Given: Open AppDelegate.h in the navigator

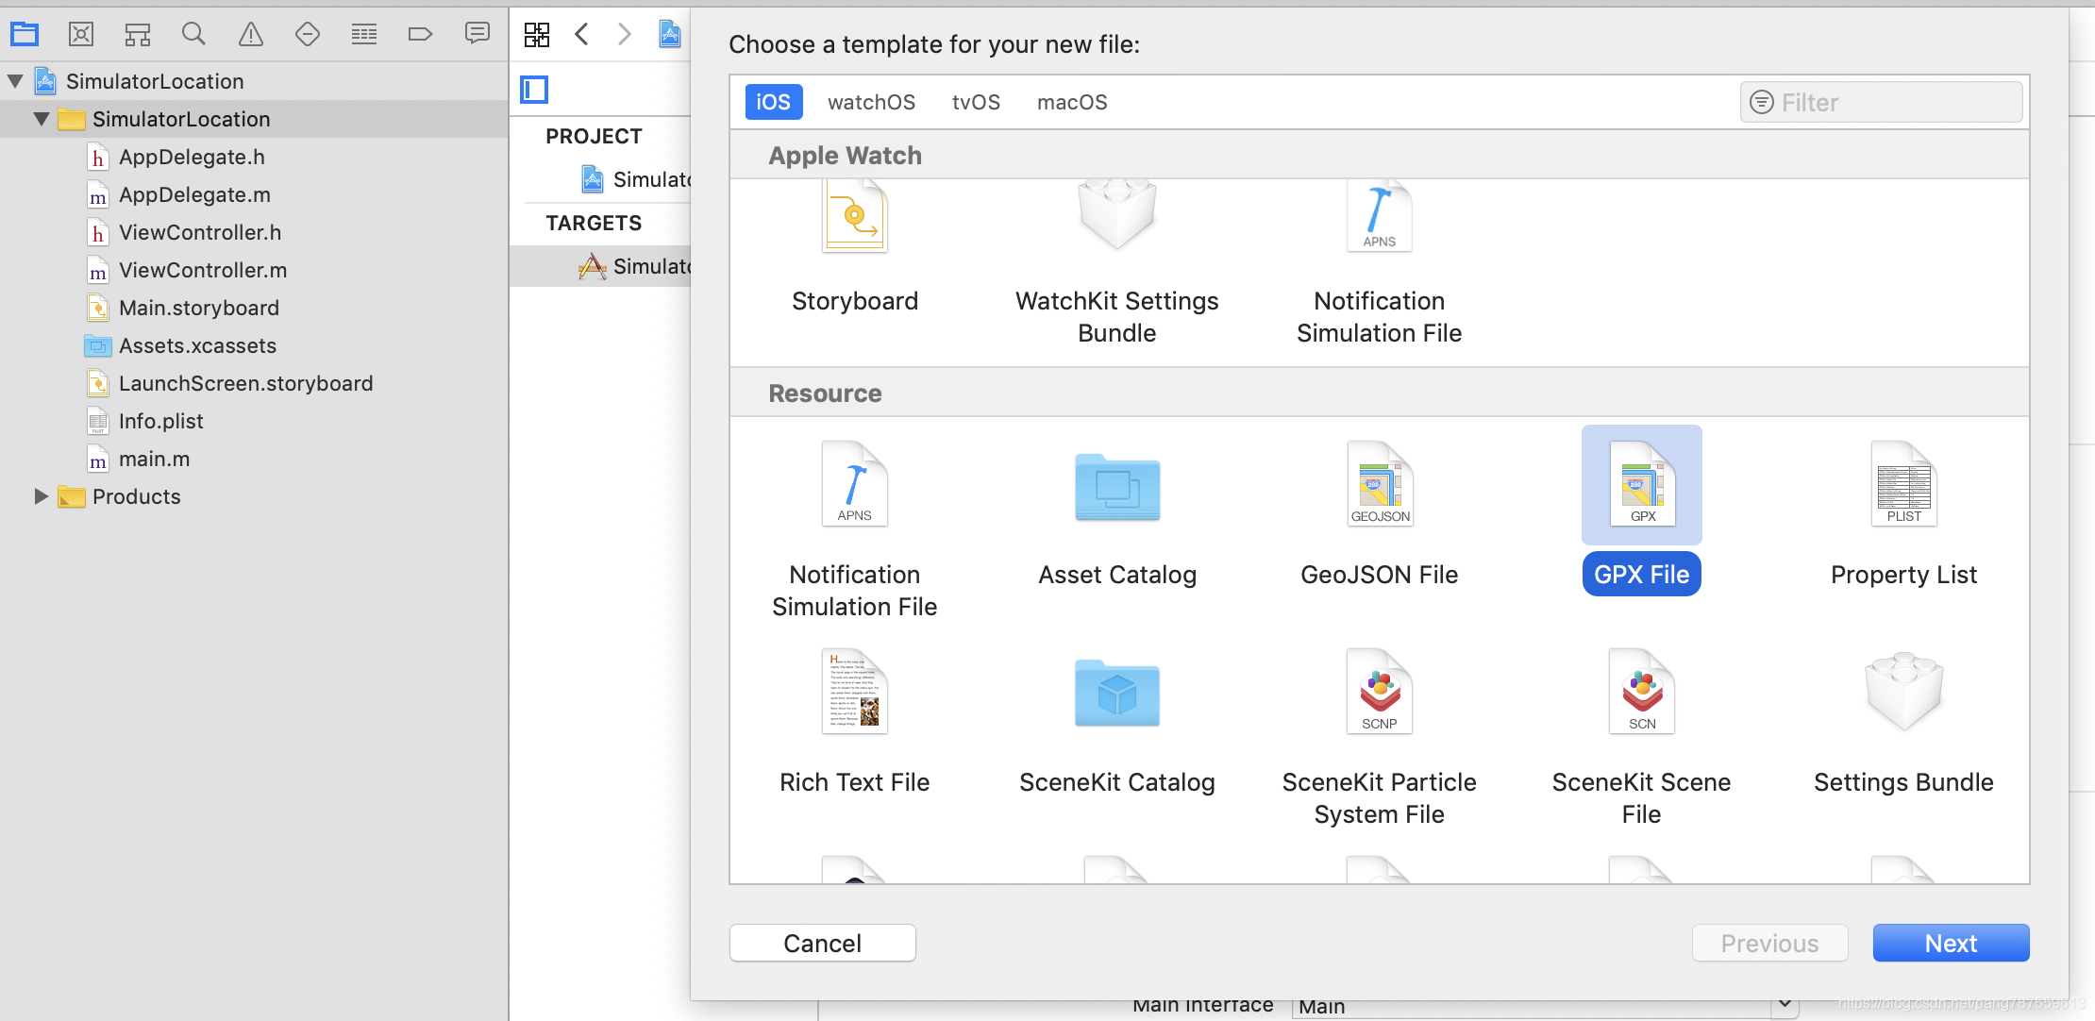Looking at the screenshot, I should point(192,157).
